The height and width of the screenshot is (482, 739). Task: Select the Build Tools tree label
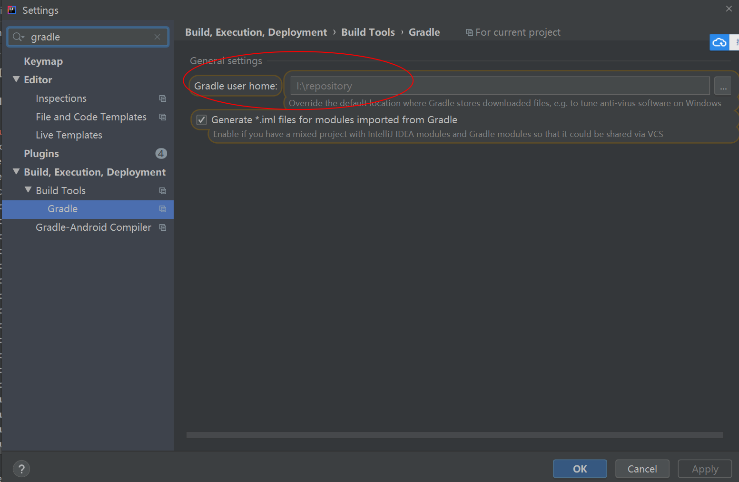(x=60, y=191)
